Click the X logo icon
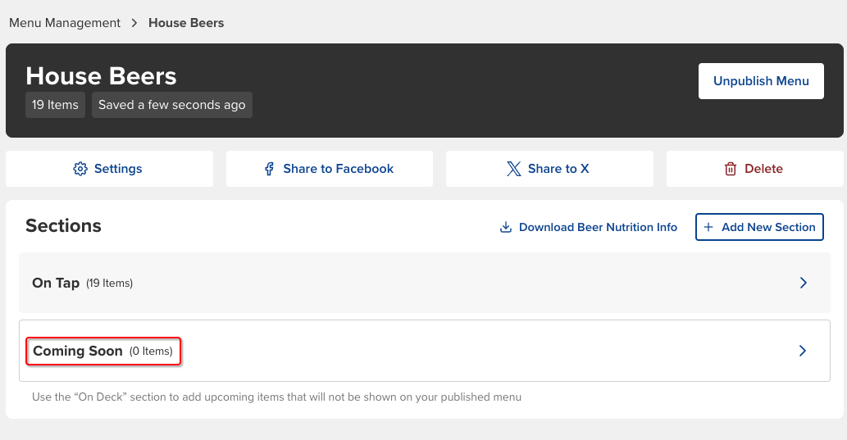This screenshot has width=847, height=440. 513,169
